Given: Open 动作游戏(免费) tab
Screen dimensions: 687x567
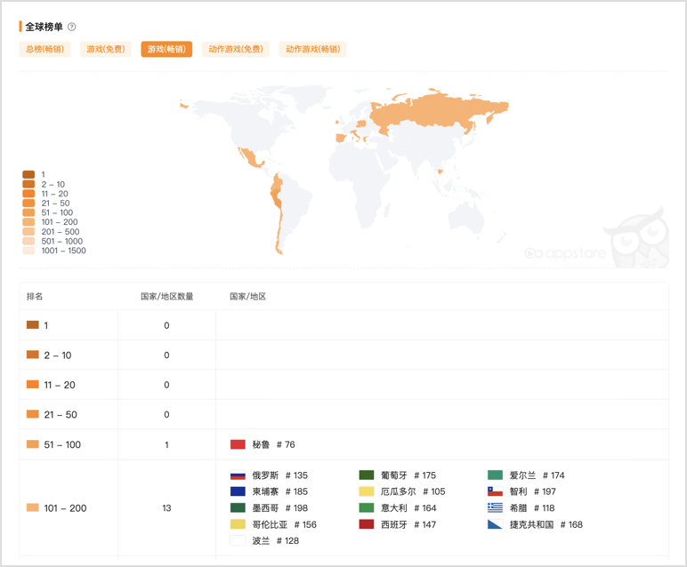Looking at the screenshot, I should pos(236,49).
